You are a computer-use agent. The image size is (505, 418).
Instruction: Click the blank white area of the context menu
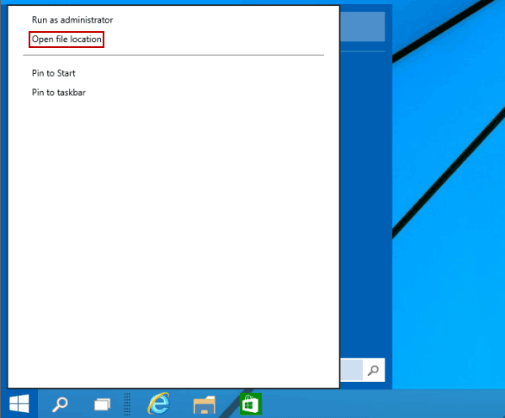168,235
